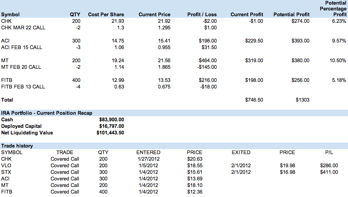Click the VLO symbol in trade history
This screenshot has width=348, height=197.
tap(6, 166)
